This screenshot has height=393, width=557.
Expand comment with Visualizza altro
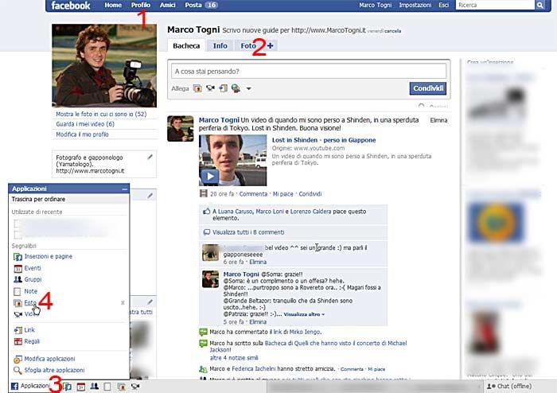[304, 314]
